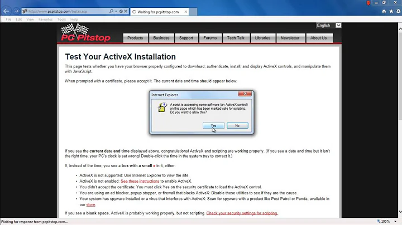The width and height of the screenshot is (402, 225).
Task: Click the page scrollbar down arrow
Action: [400, 212]
